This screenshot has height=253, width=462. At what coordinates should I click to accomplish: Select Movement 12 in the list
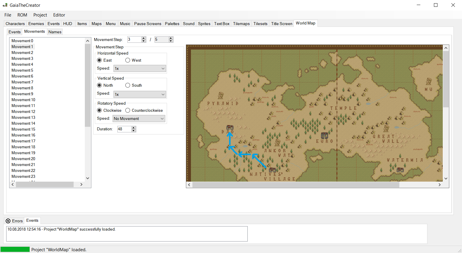point(23,111)
